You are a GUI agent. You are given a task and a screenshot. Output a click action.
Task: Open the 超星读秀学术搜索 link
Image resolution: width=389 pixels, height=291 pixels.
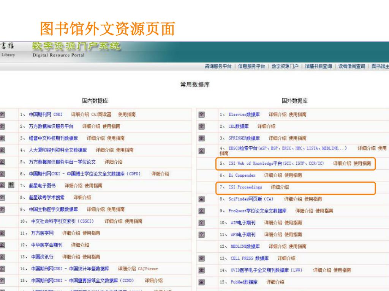click(47, 197)
